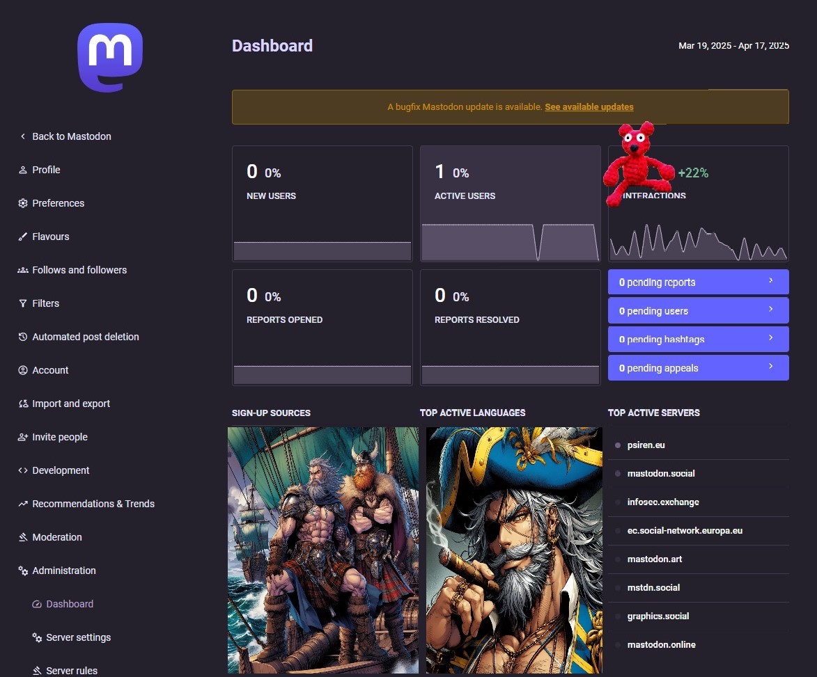Click the Profile person icon

point(22,170)
